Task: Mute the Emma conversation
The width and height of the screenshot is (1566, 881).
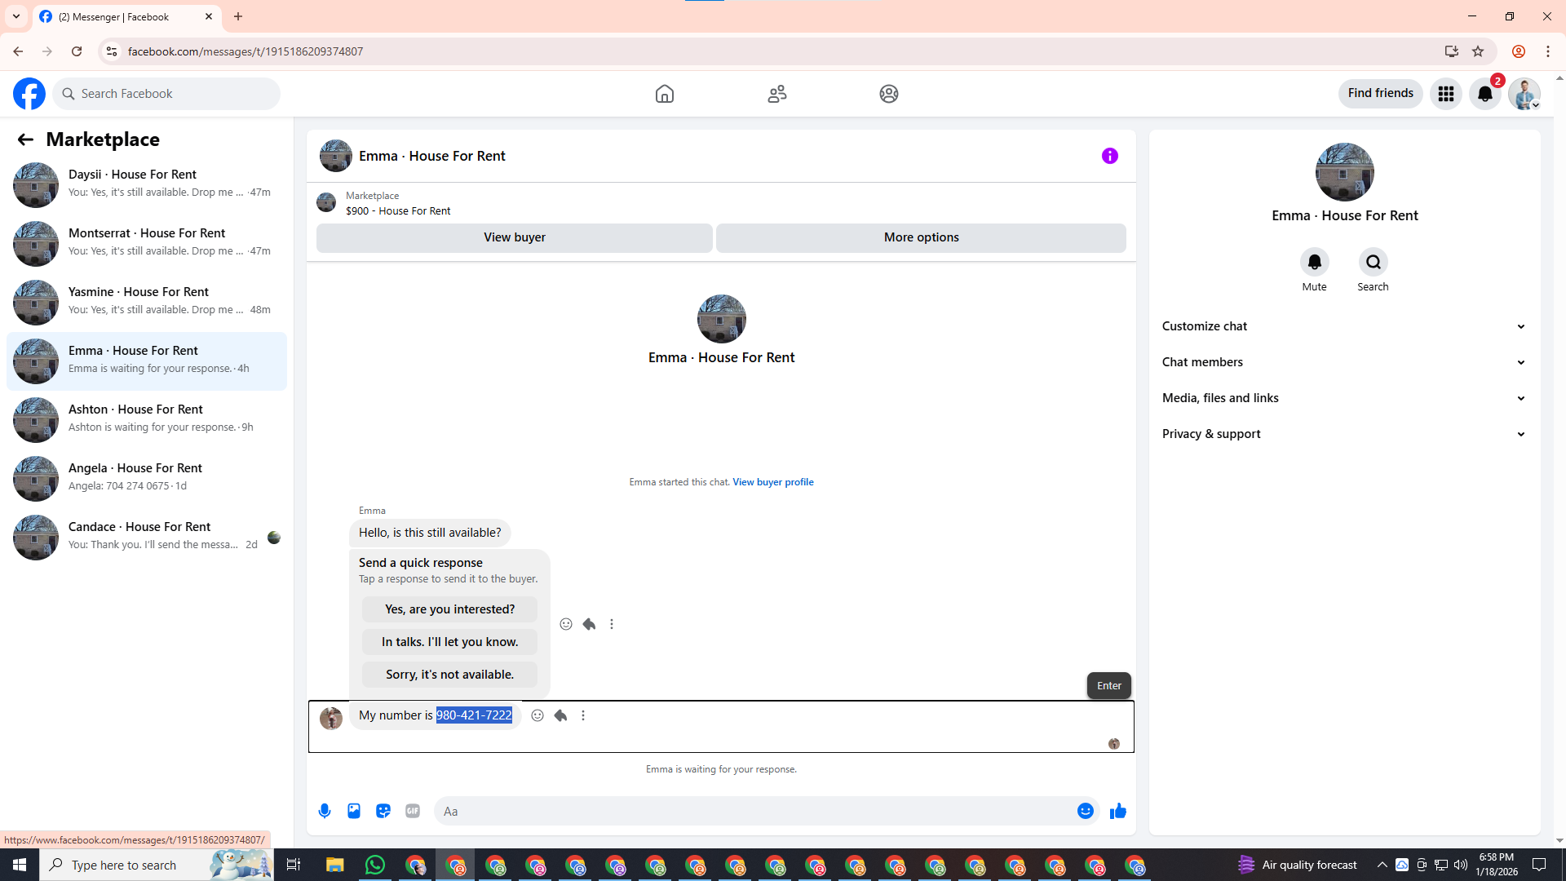Action: click(x=1314, y=263)
